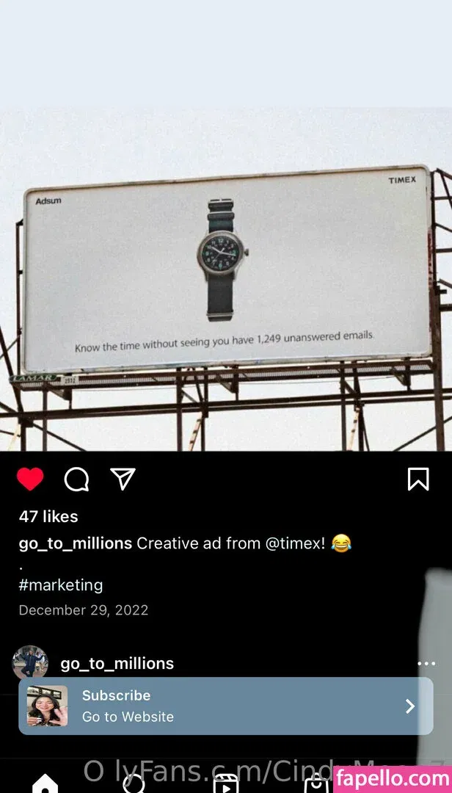Tap go_to_millions username in next post header

point(117,664)
